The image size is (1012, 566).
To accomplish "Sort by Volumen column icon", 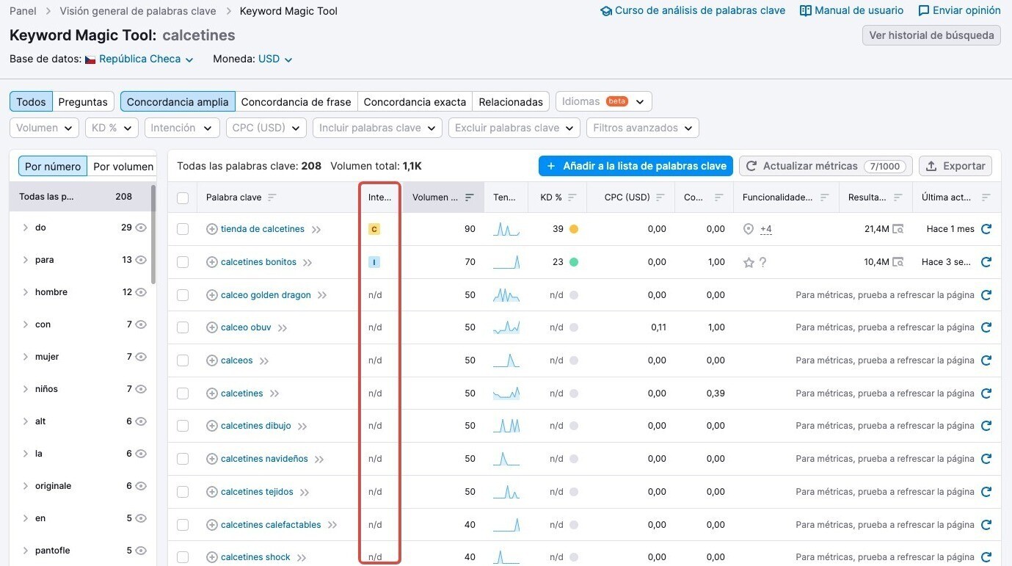I will point(470,197).
